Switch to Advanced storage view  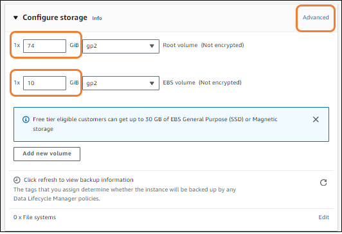coord(316,17)
